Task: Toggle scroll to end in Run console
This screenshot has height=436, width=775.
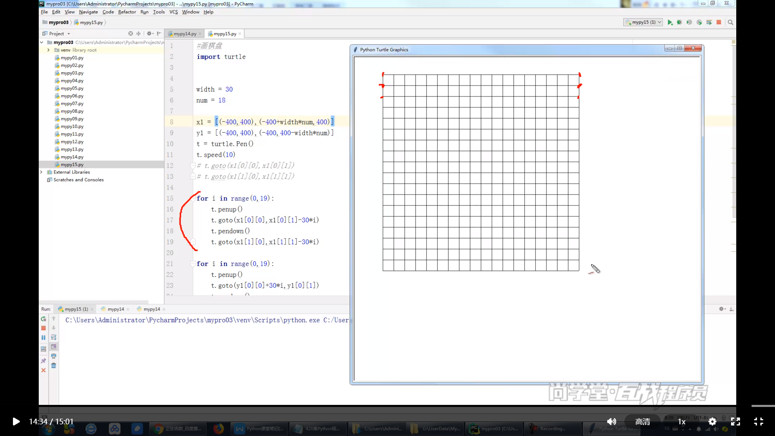Action: tap(54, 346)
